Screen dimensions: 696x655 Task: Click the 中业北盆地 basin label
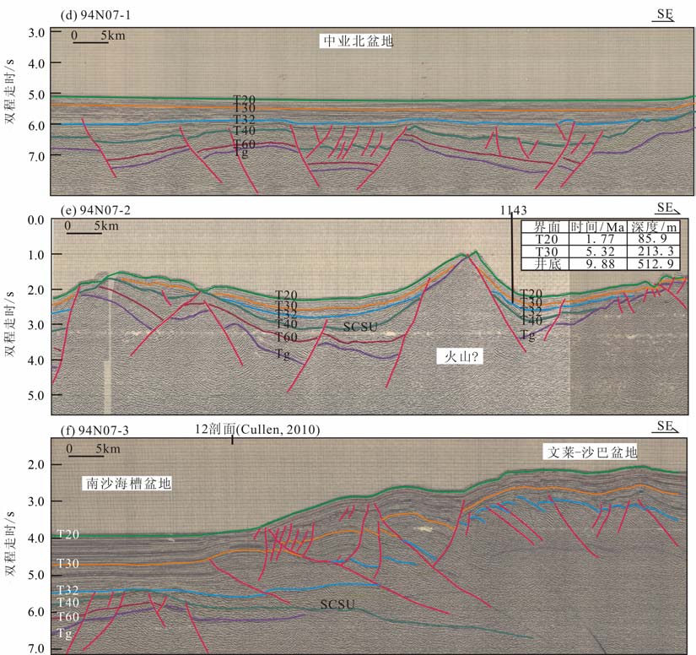coord(358,41)
